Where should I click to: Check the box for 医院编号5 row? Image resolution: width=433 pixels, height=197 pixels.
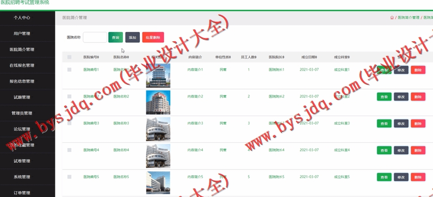click(x=69, y=176)
